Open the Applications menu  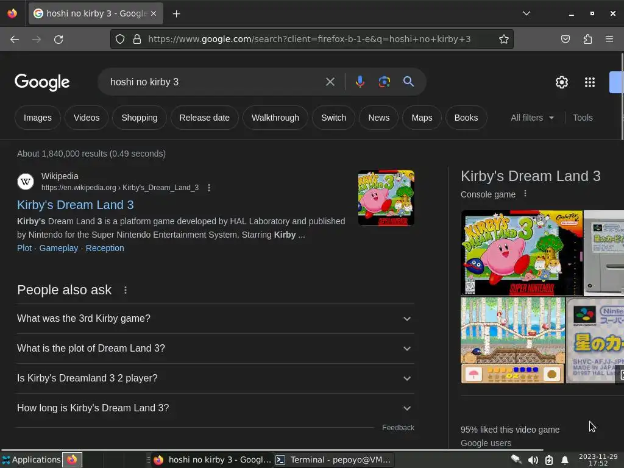pos(32,459)
